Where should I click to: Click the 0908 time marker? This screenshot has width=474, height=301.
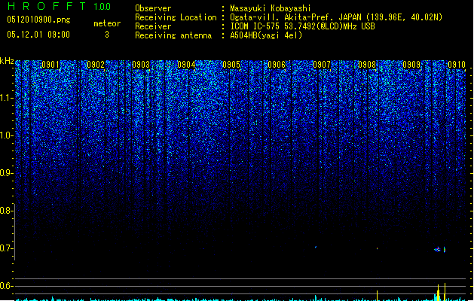[x=367, y=65]
